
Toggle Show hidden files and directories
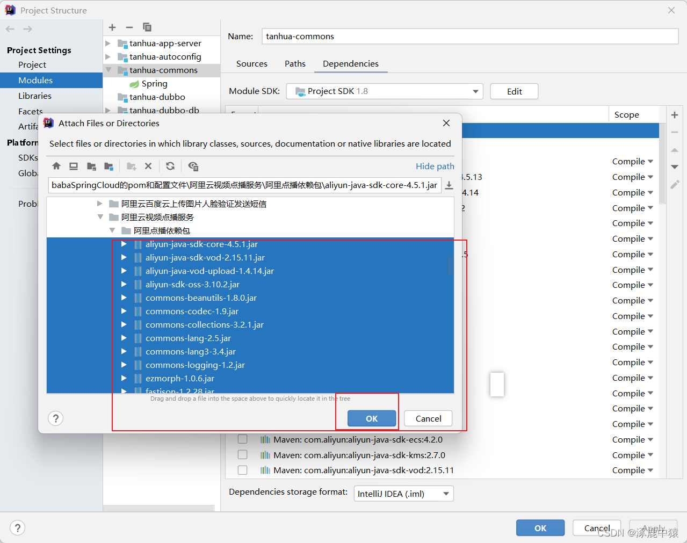coord(193,166)
